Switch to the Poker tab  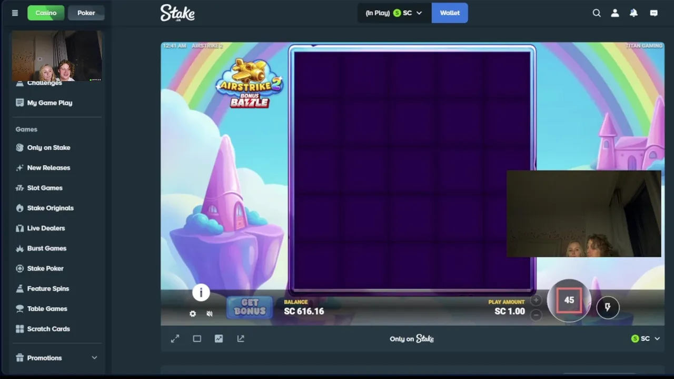pos(86,13)
